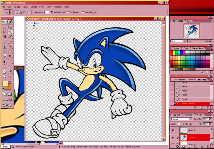The height and width of the screenshot is (149, 214).
Task: Open the Filter menu
Action: coord(42,7)
